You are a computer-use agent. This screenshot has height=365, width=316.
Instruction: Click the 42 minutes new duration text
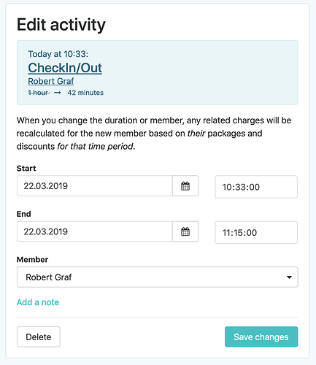(x=85, y=93)
